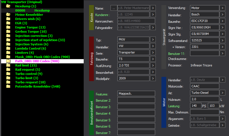The width and height of the screenshot is (229, 136).
Task: Select the Engine Torque (13) tree item
Action: [30, 27]
